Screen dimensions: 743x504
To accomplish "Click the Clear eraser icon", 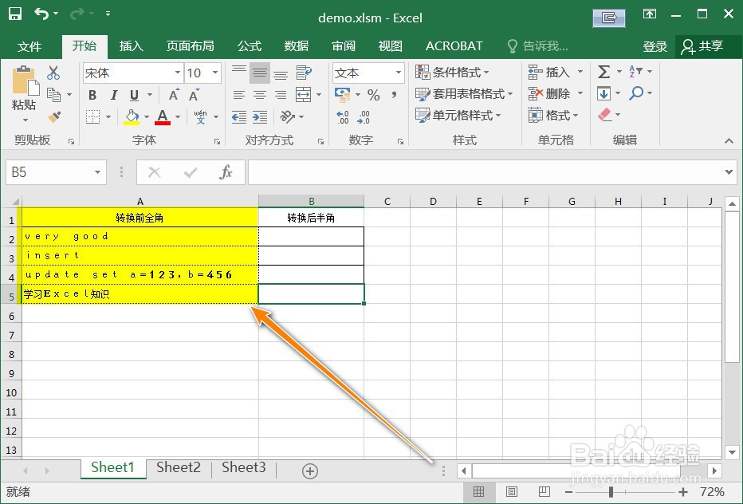I will pyautogui.click(x=604, y=115).
